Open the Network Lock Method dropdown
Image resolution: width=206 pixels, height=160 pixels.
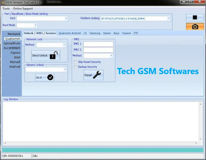point(64,45)
